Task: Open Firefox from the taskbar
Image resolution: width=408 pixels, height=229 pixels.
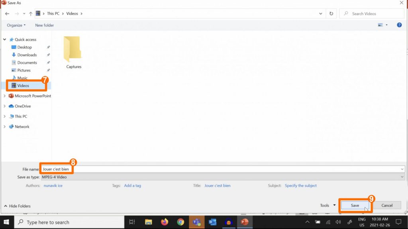Action: click(165, 222)
